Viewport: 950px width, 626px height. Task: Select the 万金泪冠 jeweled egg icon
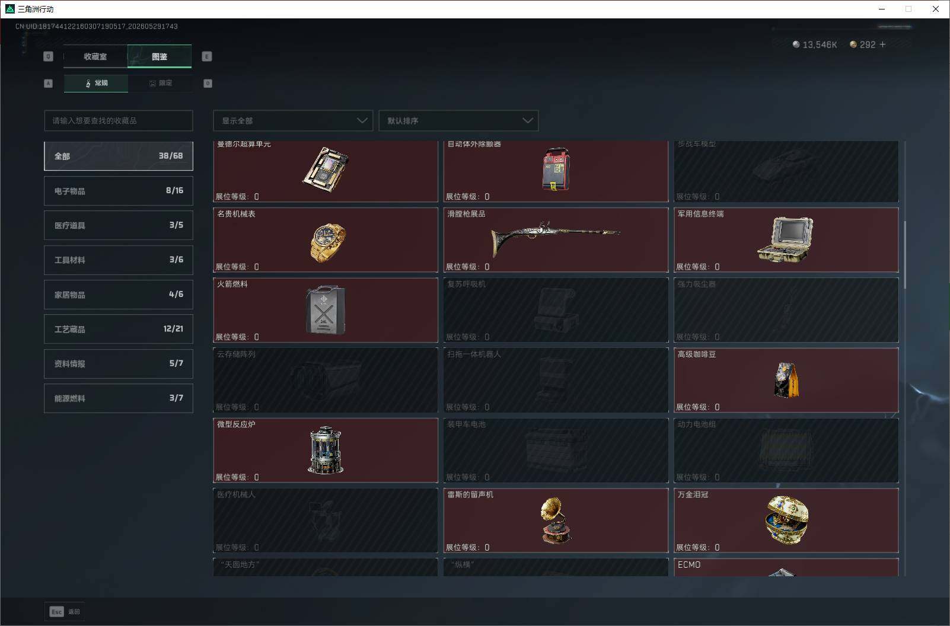coord(786,520)
